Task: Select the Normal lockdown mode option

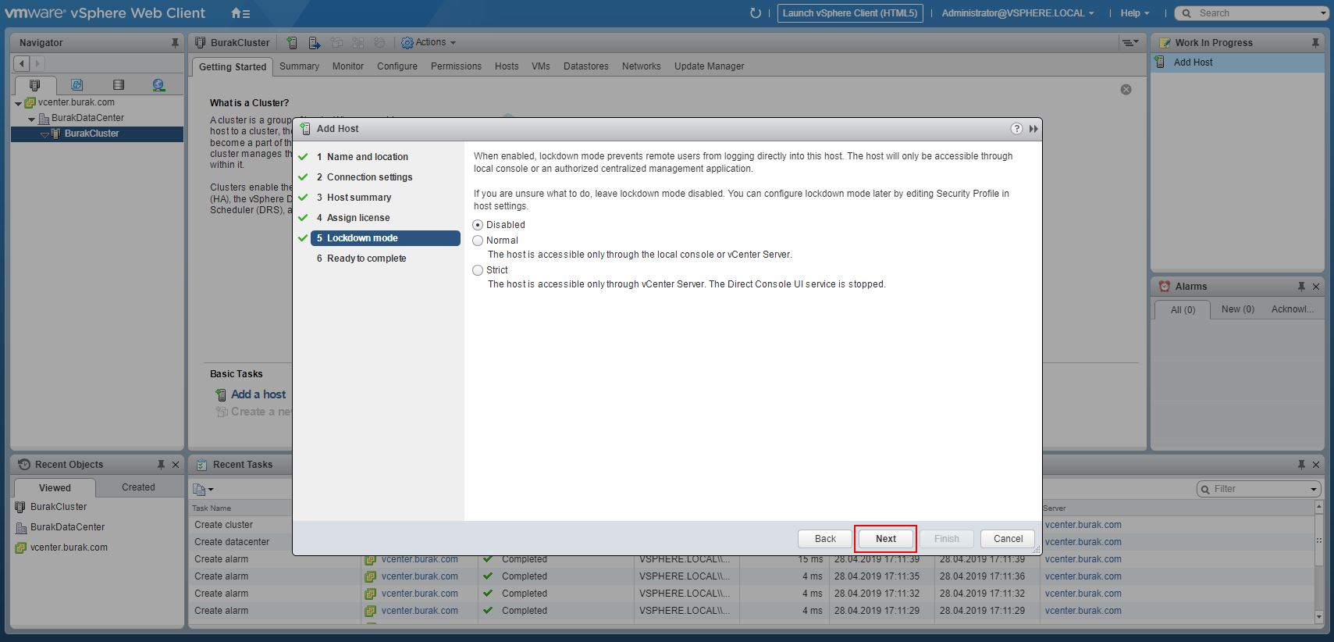Action: pos(478,241)
